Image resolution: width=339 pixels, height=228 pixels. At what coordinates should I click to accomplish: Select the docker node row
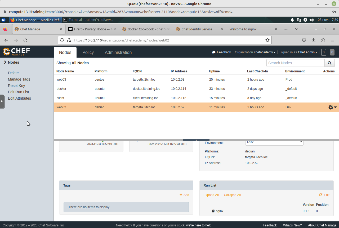pyautogui.click(x=196, y=89)
